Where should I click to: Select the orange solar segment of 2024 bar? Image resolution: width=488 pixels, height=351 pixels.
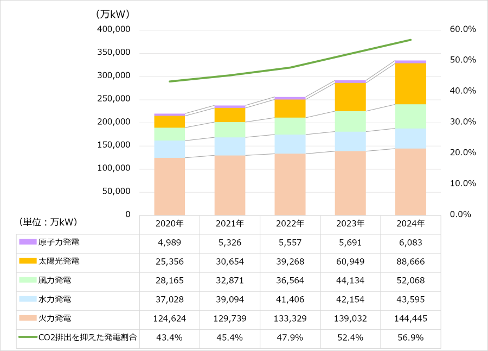click(410, 84)
